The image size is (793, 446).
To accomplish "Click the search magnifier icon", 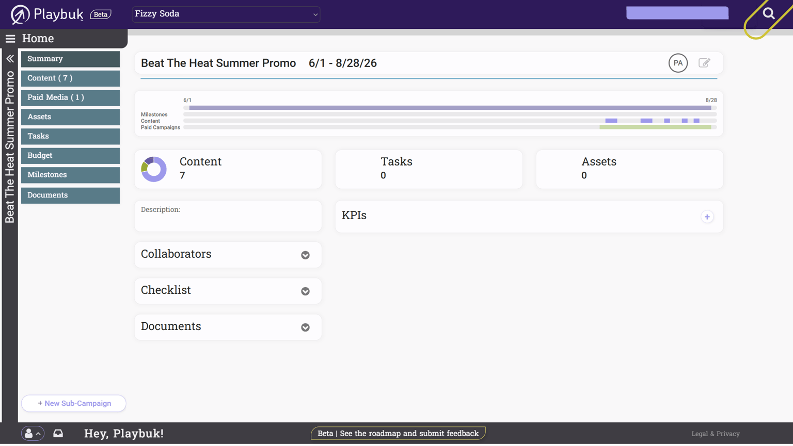I will pos(769,13).
